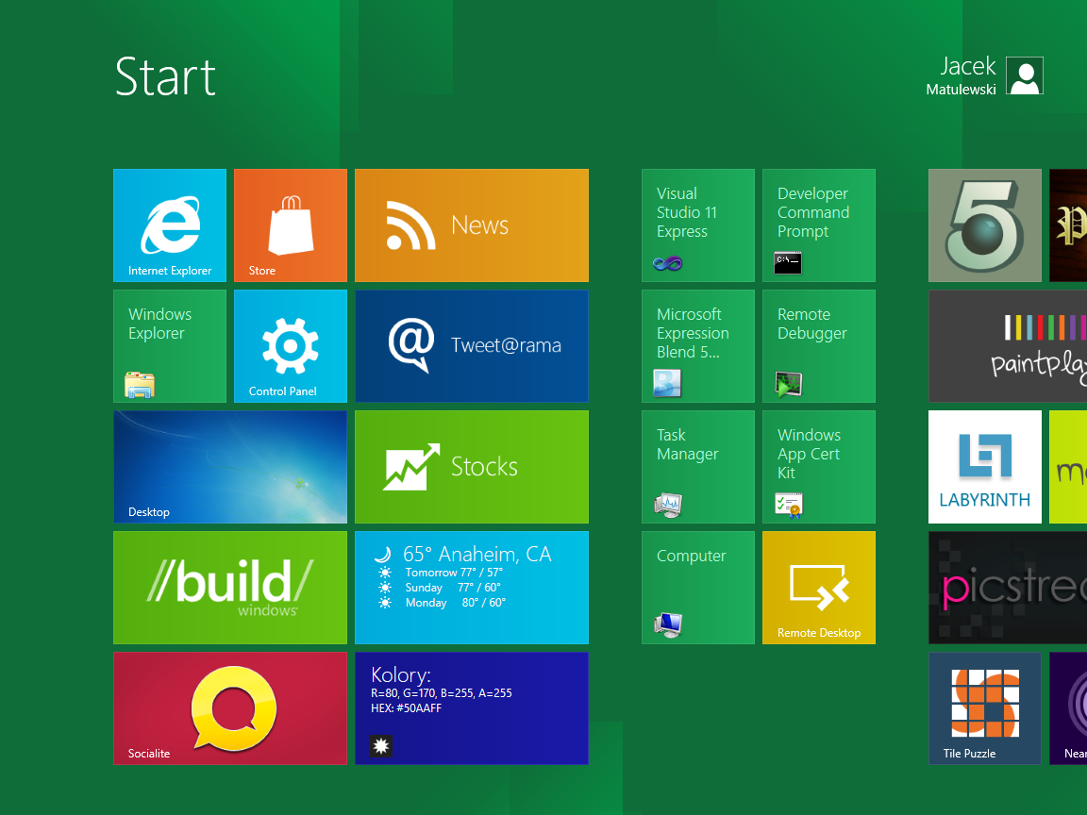This screenshot has width=1087, height=815.
Task: Open the Computer tile
Action: (x=698, y=588)
